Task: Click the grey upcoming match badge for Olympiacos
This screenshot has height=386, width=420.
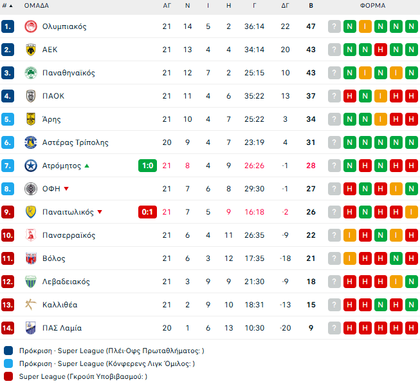Action: click(x=334, y=26)
